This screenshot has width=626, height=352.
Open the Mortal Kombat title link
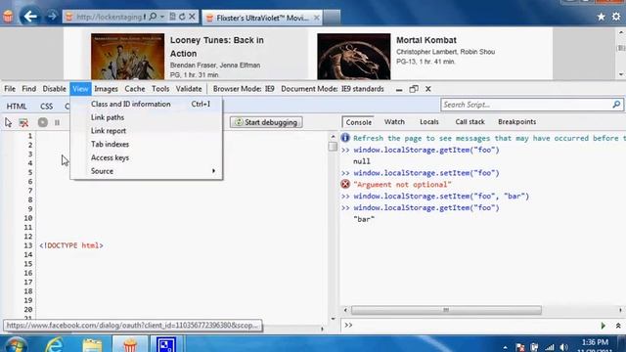(x=426, y=40)
